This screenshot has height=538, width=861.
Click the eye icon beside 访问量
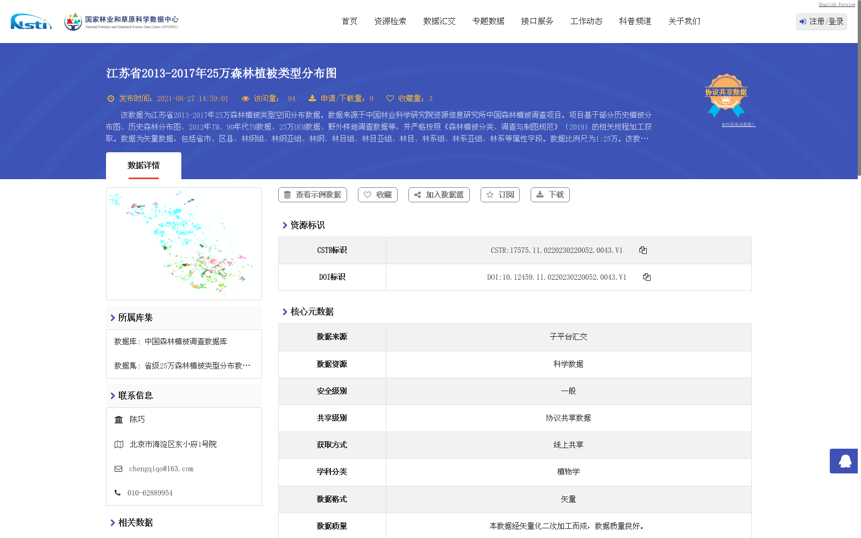245,98
